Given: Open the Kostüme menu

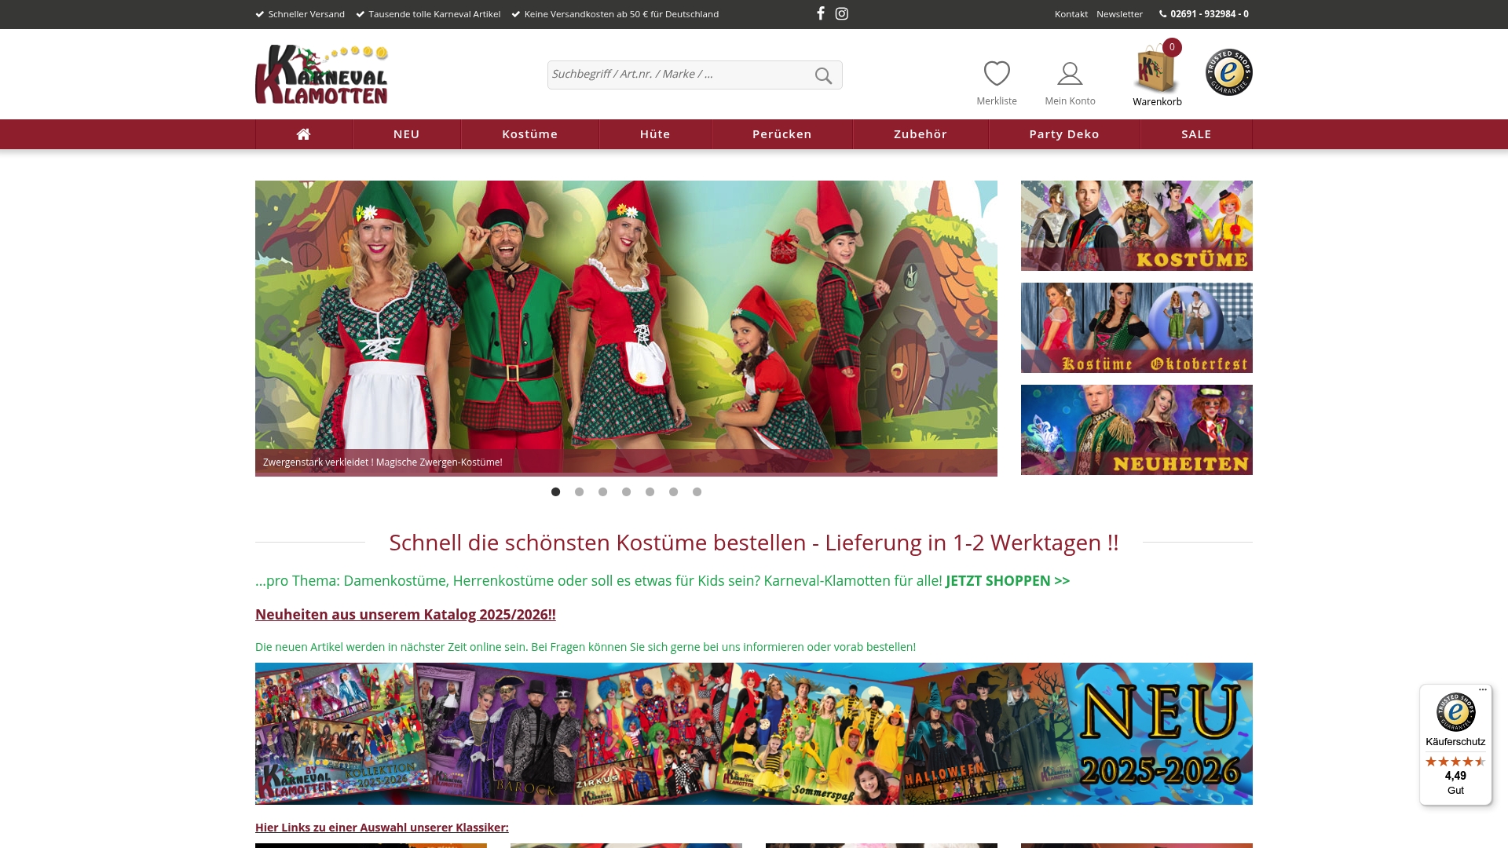Looking at the screenshot, I should point(530,134).
